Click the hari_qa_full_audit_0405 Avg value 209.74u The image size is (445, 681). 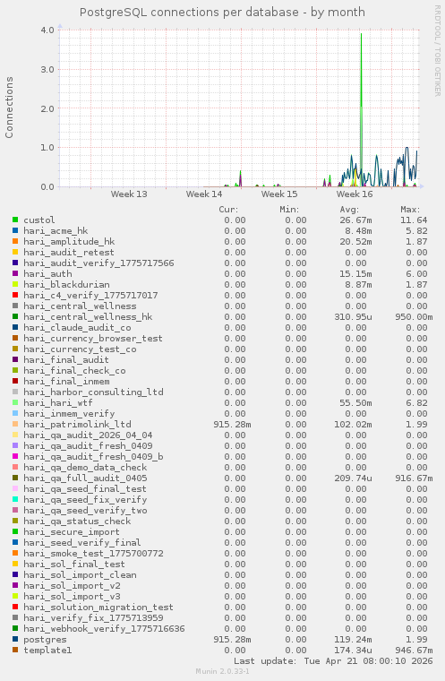[x=353, y=478]
